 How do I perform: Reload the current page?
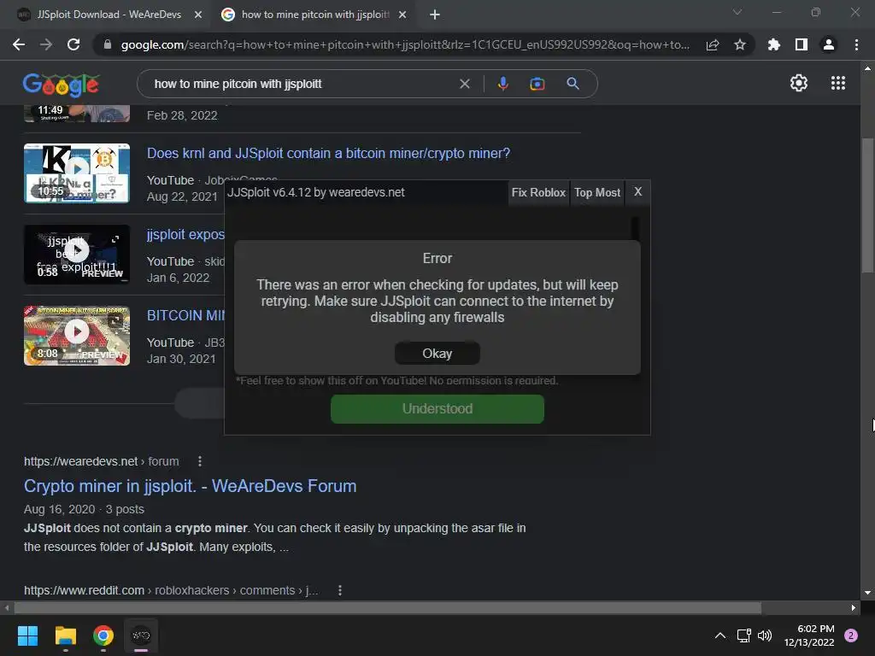(x=73, y=44)
